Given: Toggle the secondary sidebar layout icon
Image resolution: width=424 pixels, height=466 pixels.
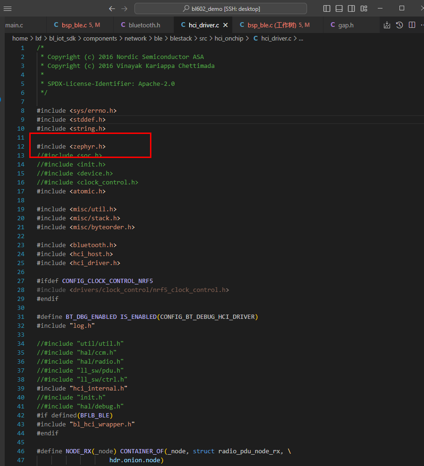Looking at the screenshot, I should (351, 8).
